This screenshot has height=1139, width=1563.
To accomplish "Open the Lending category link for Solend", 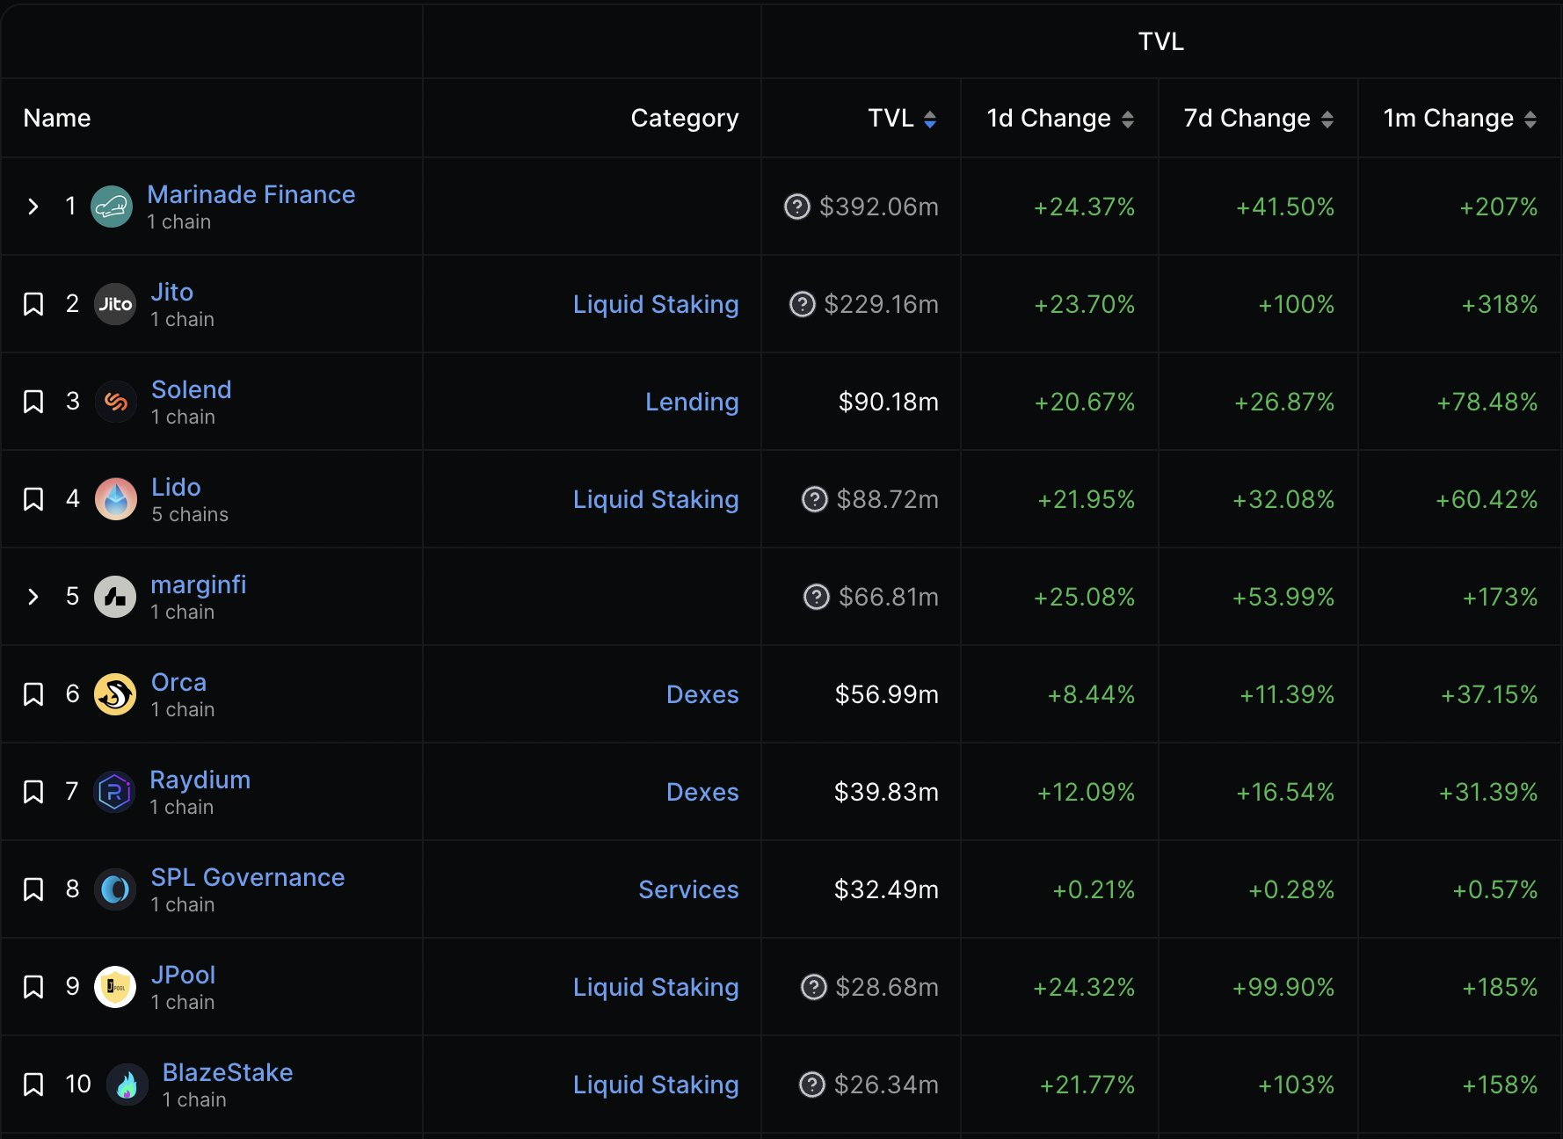I will 691,402.
